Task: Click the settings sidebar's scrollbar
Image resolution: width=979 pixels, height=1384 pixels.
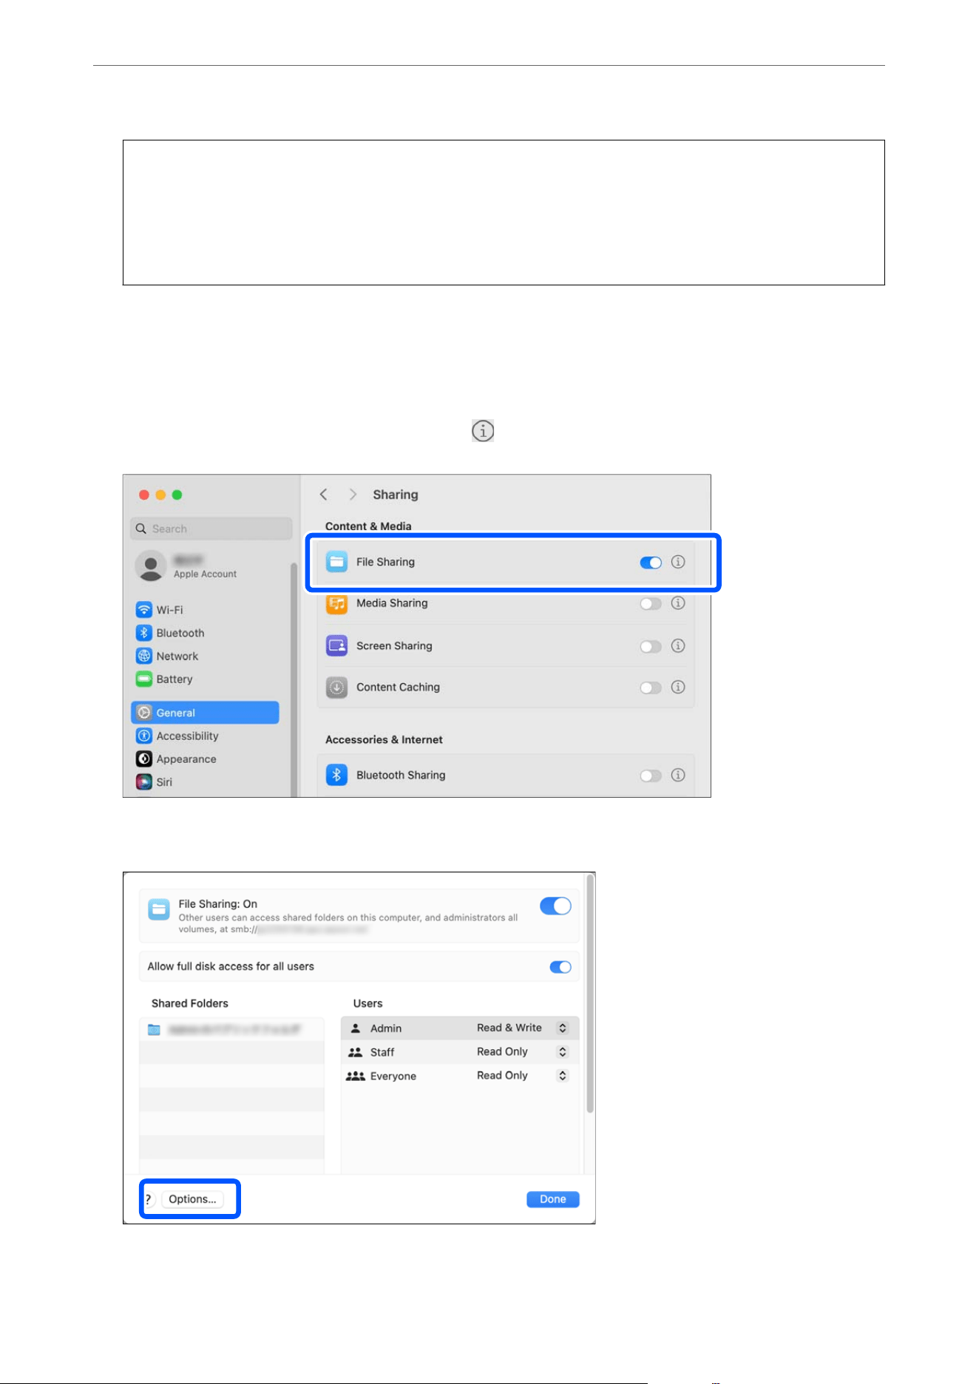Action: (294, 679)
